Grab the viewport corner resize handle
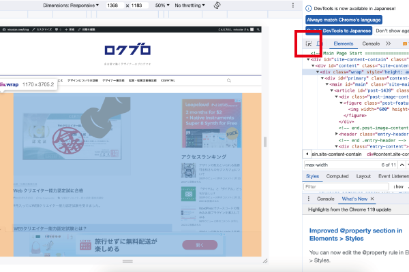 265,261
